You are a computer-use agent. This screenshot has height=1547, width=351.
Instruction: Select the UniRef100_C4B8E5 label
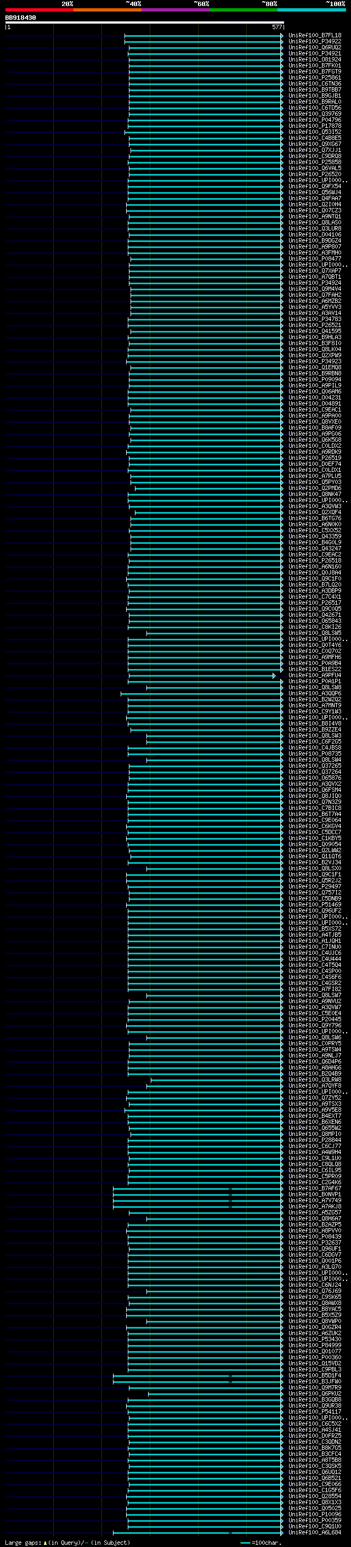click(x=314, y=138)
